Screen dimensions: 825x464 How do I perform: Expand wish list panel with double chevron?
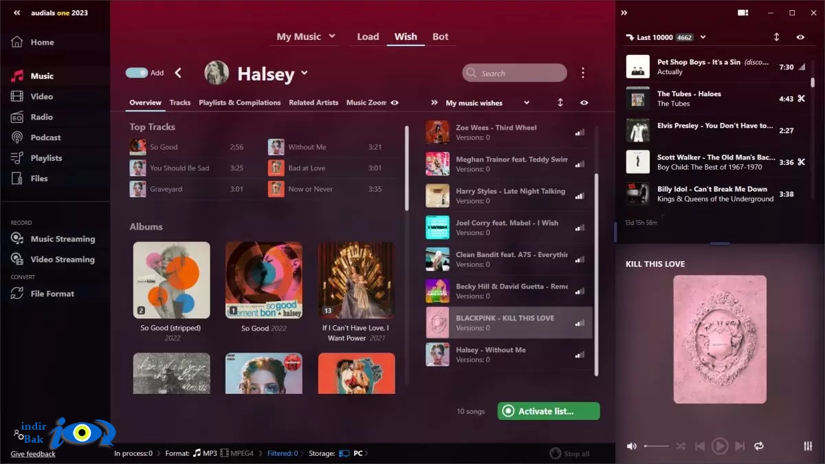(x=434, y=102)
